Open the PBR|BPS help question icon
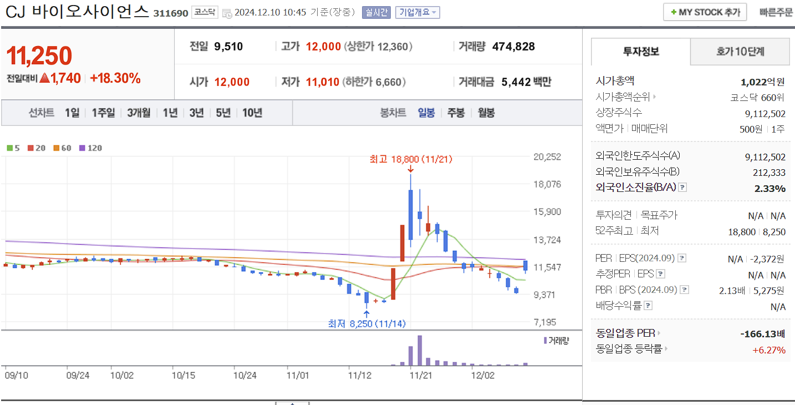Viewport: 795px width, 405px height. pyautogui.click(x=685, y=289)
